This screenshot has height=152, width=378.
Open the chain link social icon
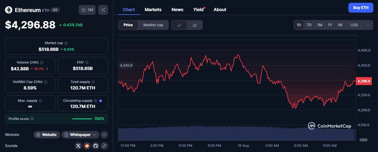tap(104, 146)
